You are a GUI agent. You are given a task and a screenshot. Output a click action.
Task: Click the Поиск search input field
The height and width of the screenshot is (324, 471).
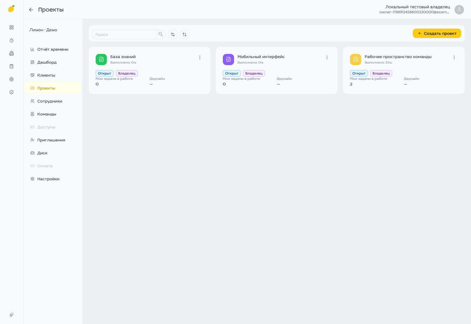click(124, 34)
